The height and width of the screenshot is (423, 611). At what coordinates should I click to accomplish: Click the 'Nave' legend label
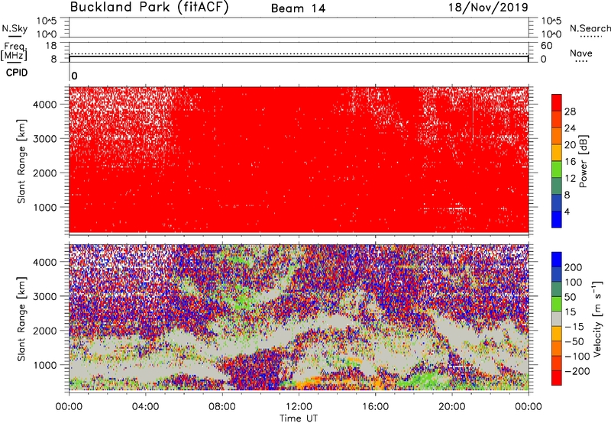pyautogui.click(x=580, y=53)
